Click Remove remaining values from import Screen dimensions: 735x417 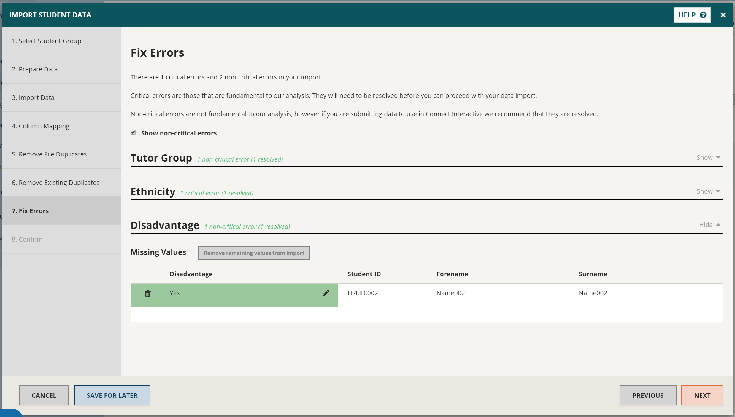(254, 253)
